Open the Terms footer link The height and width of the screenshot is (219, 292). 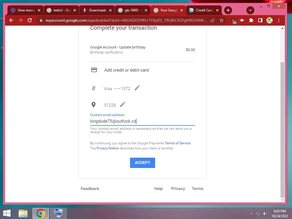click(x=198, y=189)
